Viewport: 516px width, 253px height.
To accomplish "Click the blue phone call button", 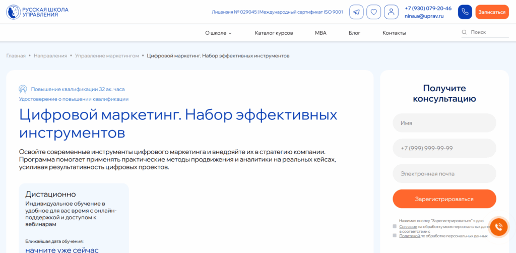I will [465, 12].
